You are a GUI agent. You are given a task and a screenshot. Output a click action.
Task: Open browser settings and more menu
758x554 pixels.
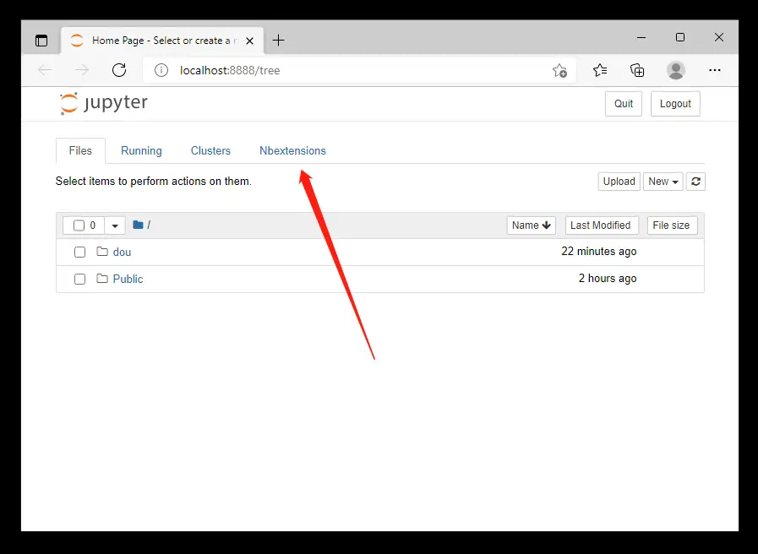[x=714, y=70]
